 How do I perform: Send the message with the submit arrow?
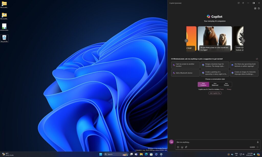click(x=258, y=147)
